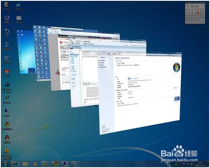Open the Windows Start menu orb
This screenshot has height=168, width=210.
pos(5,164)
